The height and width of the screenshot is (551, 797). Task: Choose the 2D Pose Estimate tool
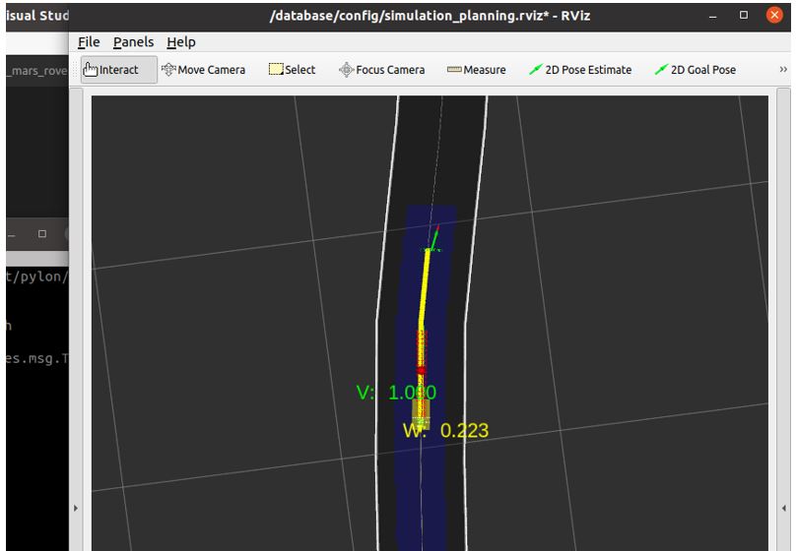[580, 70]
